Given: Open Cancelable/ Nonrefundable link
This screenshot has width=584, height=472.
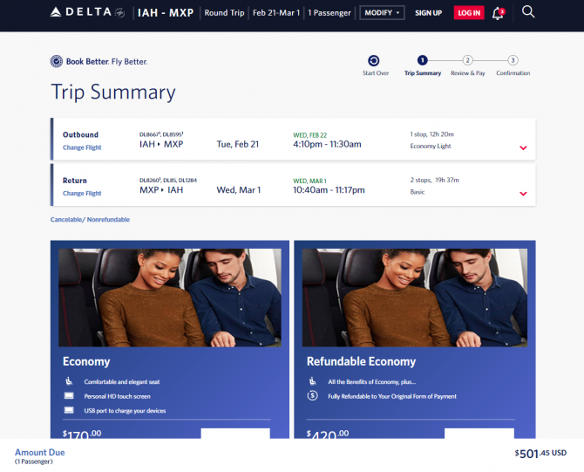Looking at the screenshot, I should click(x=90, y=220).
